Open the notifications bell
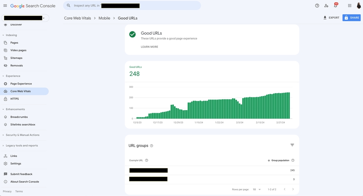This screenshot has width=363, height=196. [x=335, y=6]
